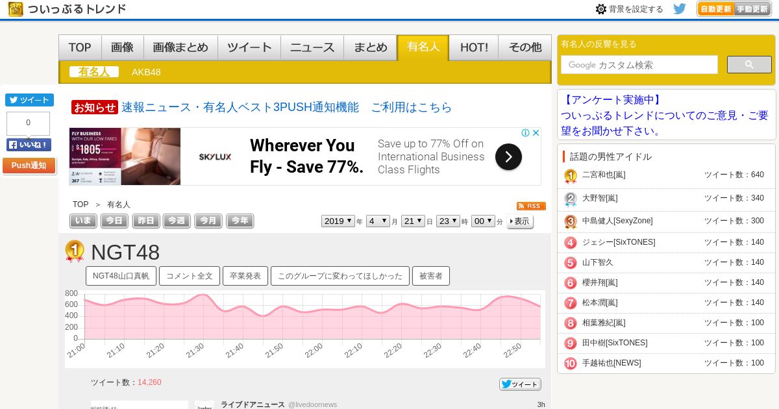Open the RSS feed icon
The width and height of the screenshot is (779, 409).
coord(531,206)
